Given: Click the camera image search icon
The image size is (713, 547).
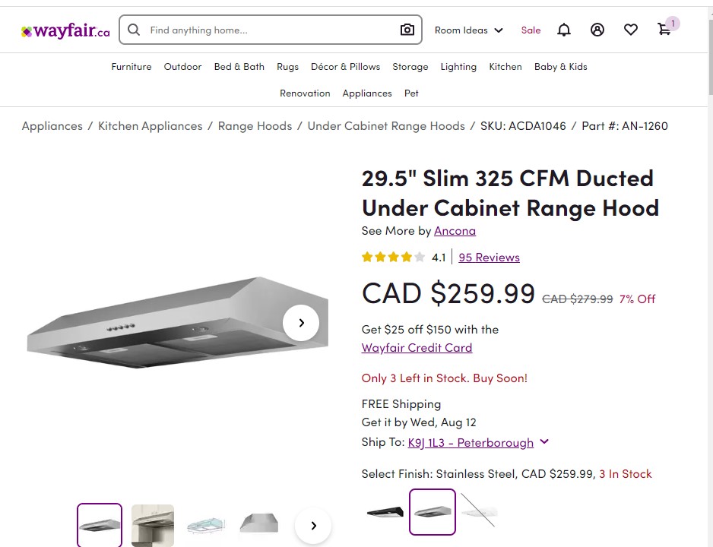Looking at the screenshot, I should pyautogui.click(x=407, y=30).
